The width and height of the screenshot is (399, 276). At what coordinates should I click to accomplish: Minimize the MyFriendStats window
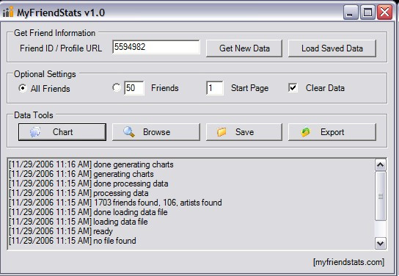pyautogui.click(x=351, y=12)
